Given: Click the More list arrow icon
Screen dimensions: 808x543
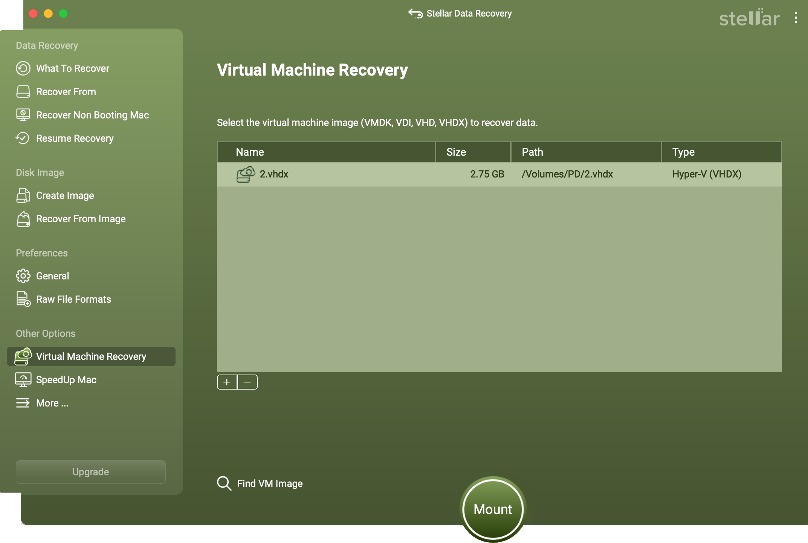Looking at the screenshot, I should coord(23,403).
